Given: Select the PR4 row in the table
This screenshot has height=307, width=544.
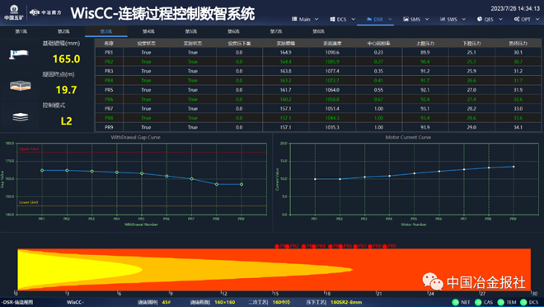Looking at the screenshot, I should pyautogui.click(x=318, y=80).
